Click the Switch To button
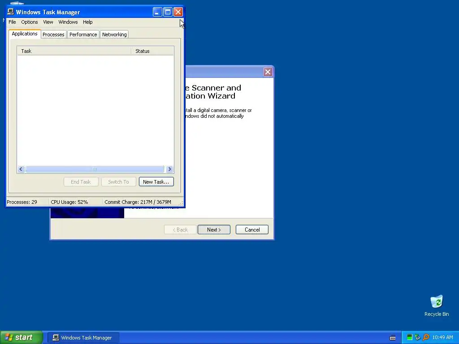This screenshot has height=344, width=459. click(x=118, y=182)
